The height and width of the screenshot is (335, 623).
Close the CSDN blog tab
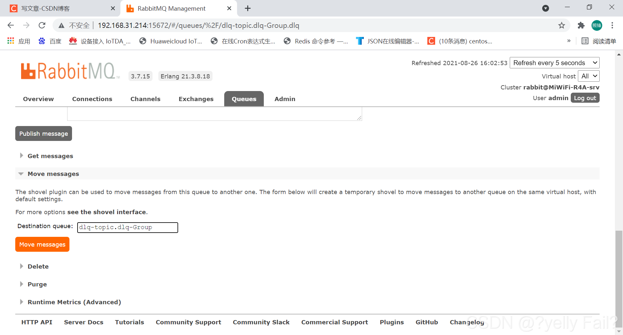(113, 8)
